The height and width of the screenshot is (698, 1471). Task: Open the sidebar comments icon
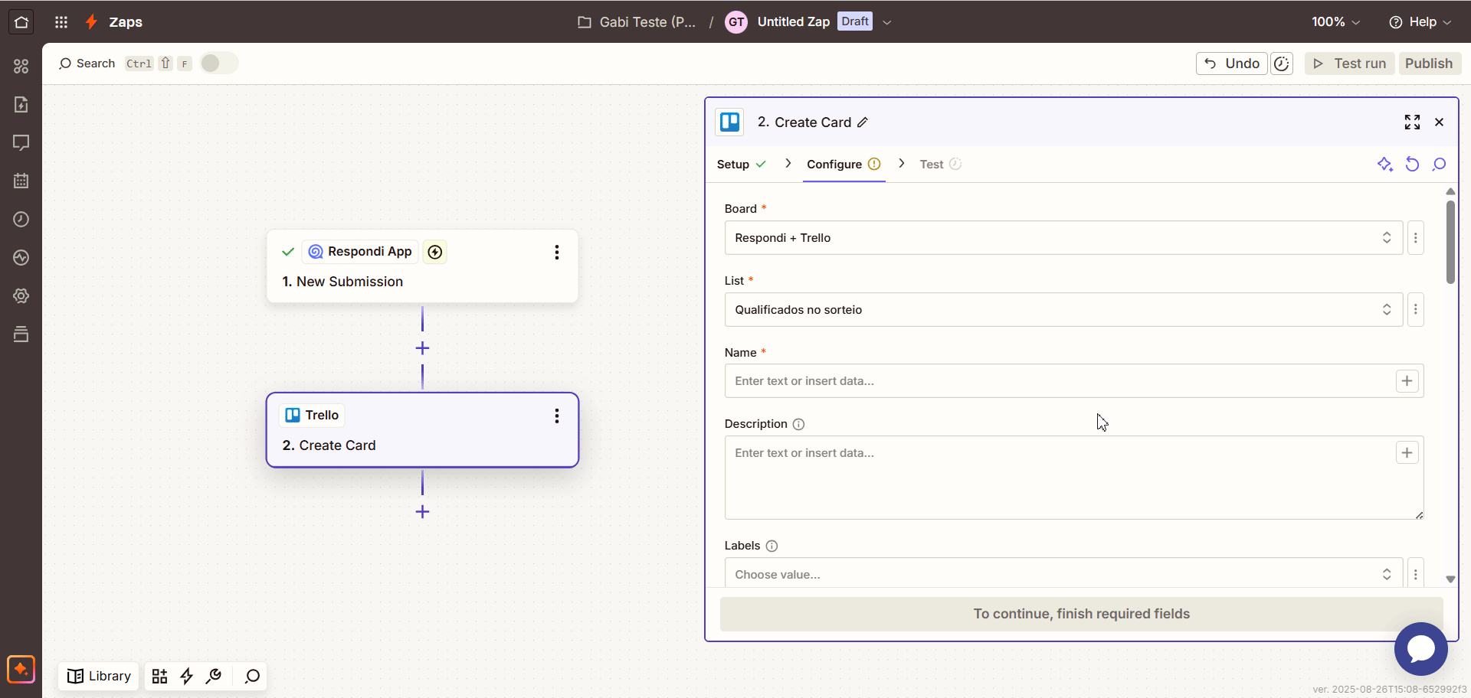click(x=21, y=143)
